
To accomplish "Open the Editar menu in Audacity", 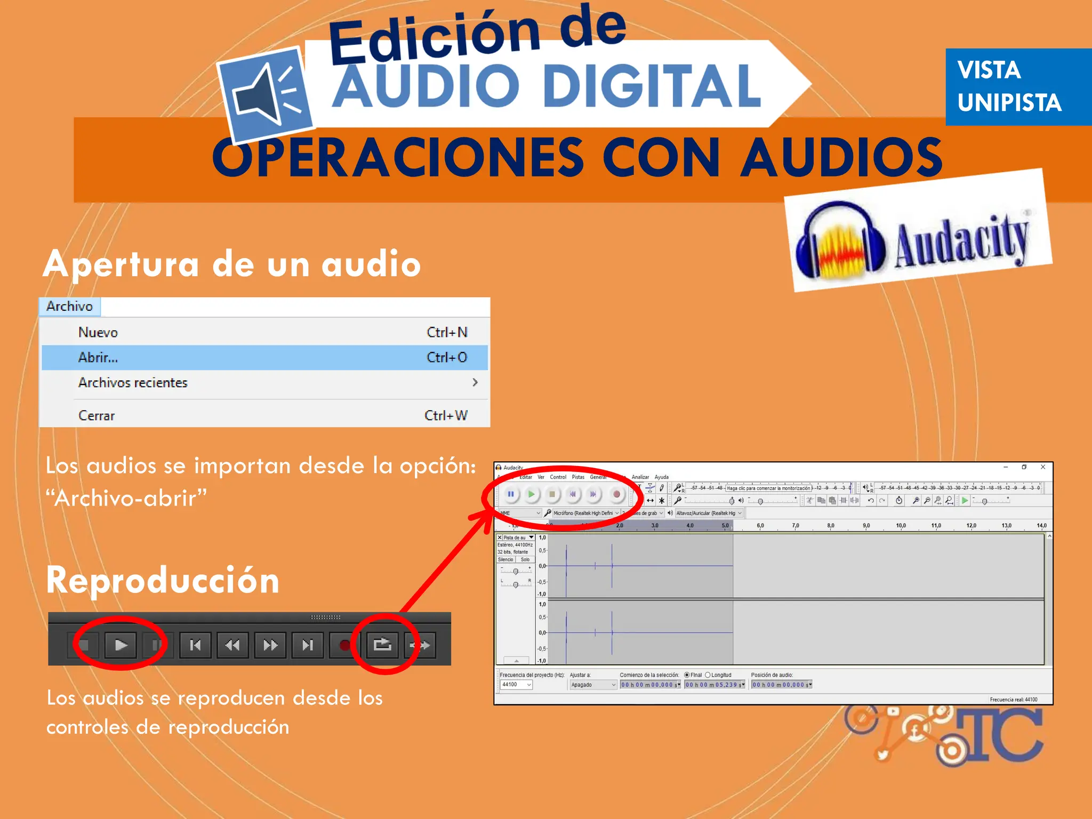I will (x=526, y=477).
